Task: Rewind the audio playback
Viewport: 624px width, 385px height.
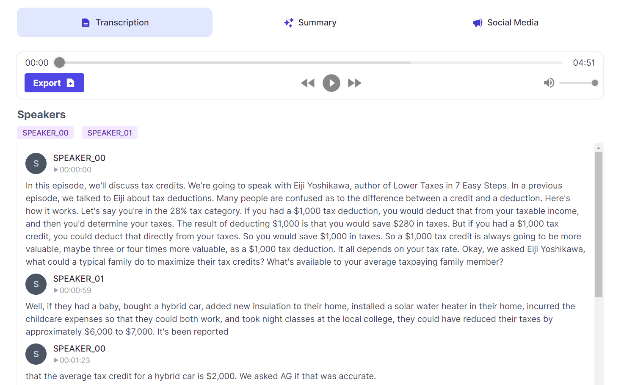Action: click(308, 83)
